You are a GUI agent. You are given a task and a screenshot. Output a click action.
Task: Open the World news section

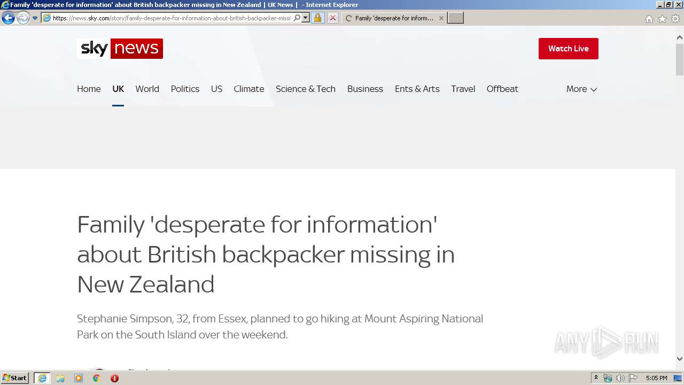pyautogui.click(x=147, y=89)
